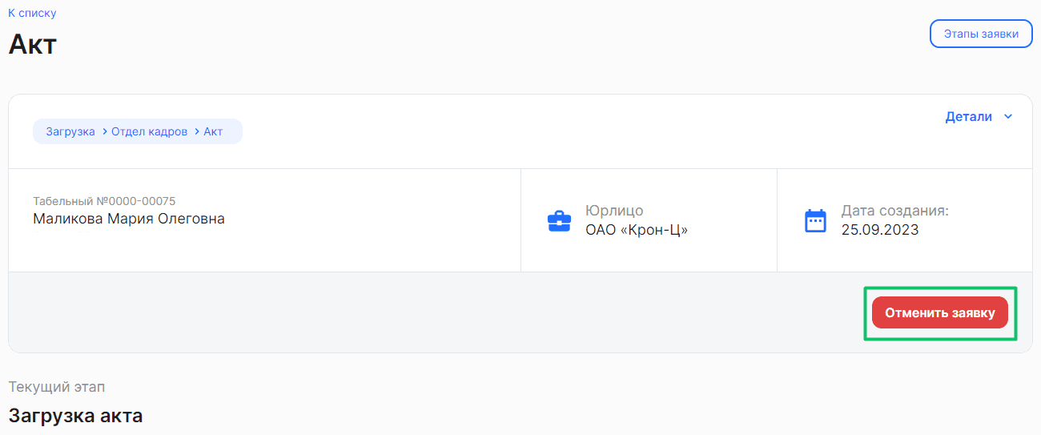The width and height of the screenshot is (1041, 435).
Task: Select the Отдел кадров breadcrumb step
Action: click(x=150, y=131)
